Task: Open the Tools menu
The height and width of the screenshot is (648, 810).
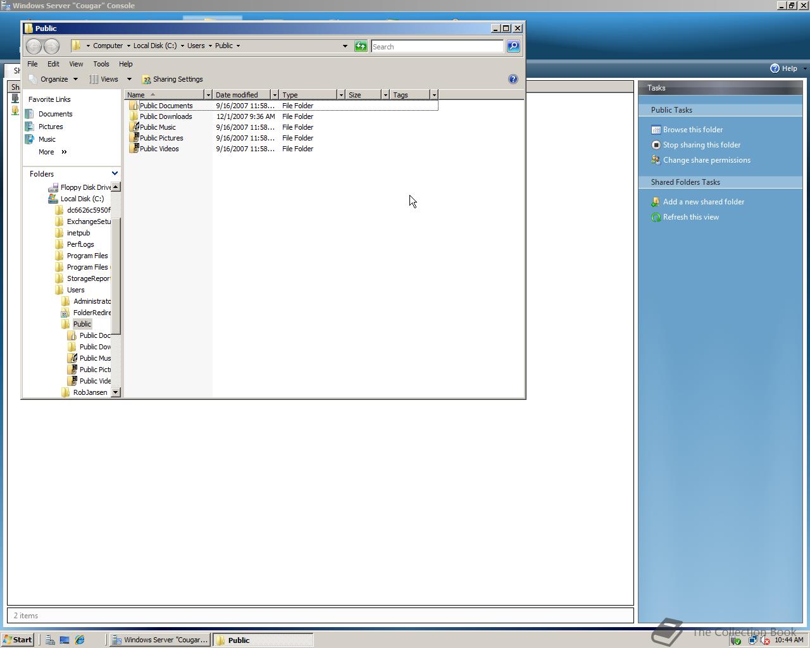Action: (101, 64)
